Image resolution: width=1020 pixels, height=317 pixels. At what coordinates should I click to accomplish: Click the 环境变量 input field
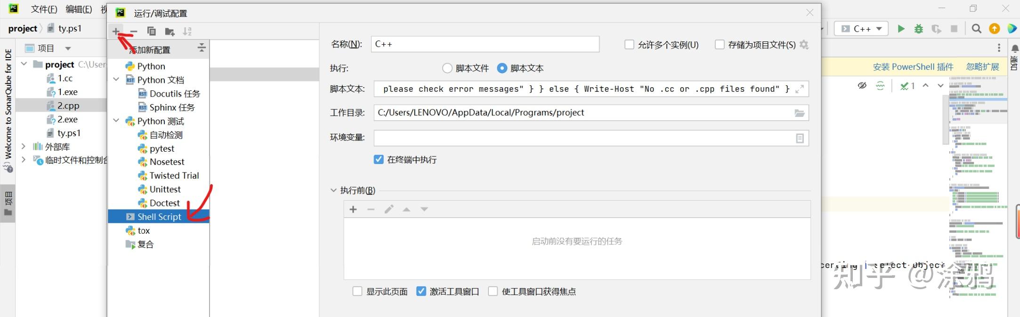pyautogui.click(x=591, y=138)
